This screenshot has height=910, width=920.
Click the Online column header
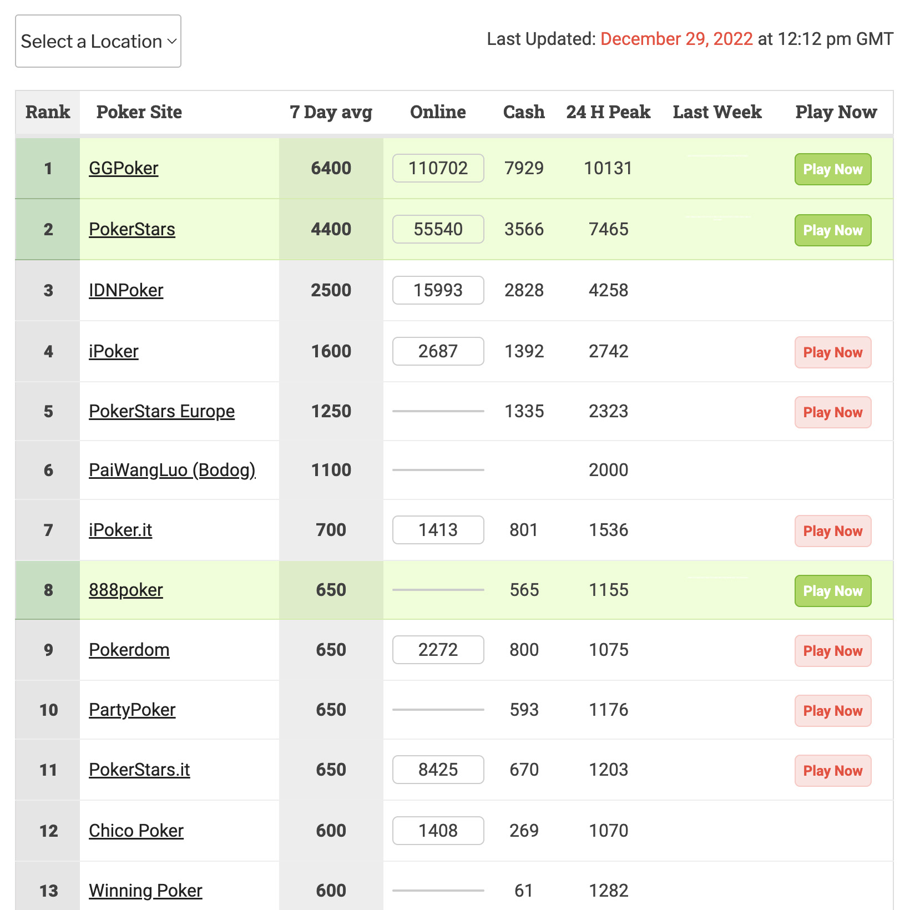pyautogui.click(x=438, y=112)
